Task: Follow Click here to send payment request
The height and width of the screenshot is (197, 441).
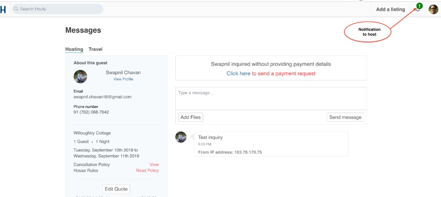Action: tap(239, 74)
